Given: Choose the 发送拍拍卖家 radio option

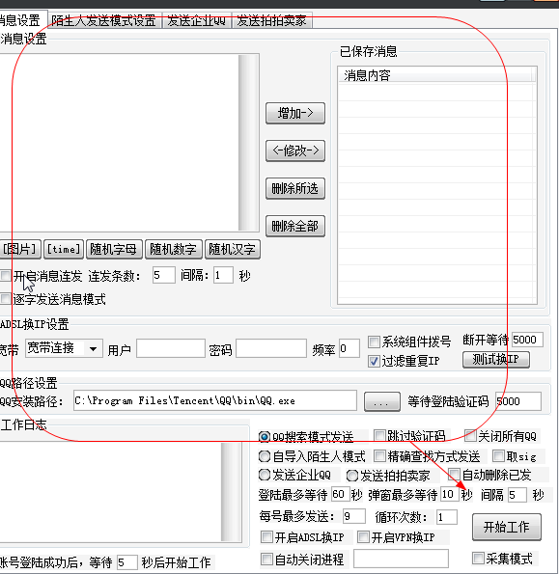Looking at the screenshot, I should coord(352,476).
